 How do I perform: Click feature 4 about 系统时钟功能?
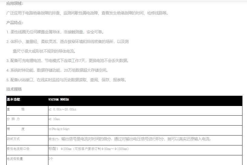point(57,70)
